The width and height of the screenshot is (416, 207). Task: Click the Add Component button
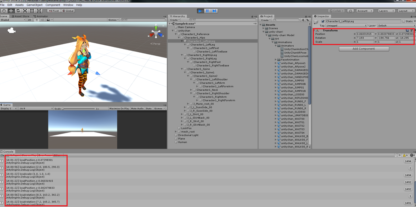point(364,49)
